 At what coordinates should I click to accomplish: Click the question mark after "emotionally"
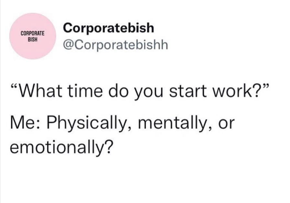click(109, 146)
